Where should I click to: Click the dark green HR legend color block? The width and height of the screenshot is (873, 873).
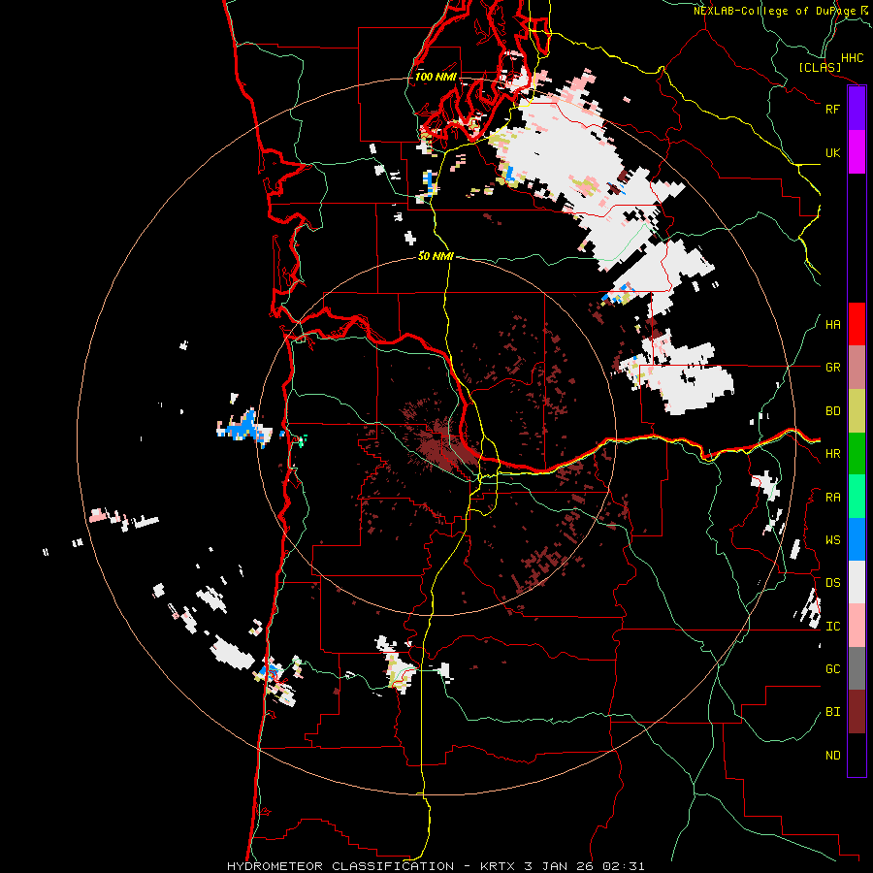857,454
